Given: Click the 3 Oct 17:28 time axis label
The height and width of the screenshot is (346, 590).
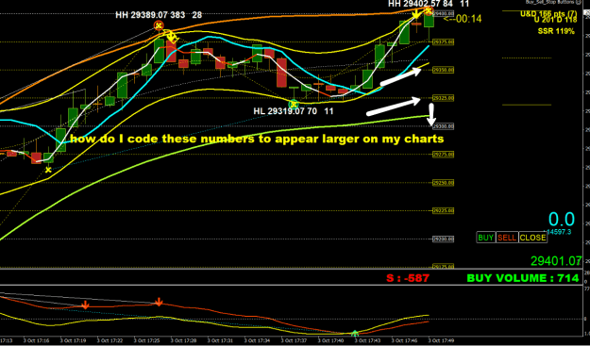Looking at the screenshot, I should tap(184, 340).
